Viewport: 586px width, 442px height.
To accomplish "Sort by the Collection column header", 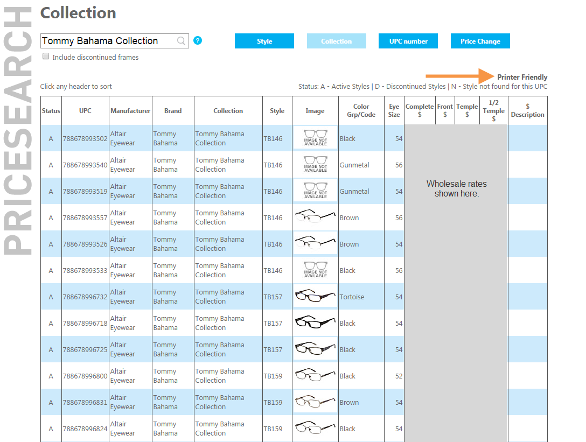I will coord(228,110).
